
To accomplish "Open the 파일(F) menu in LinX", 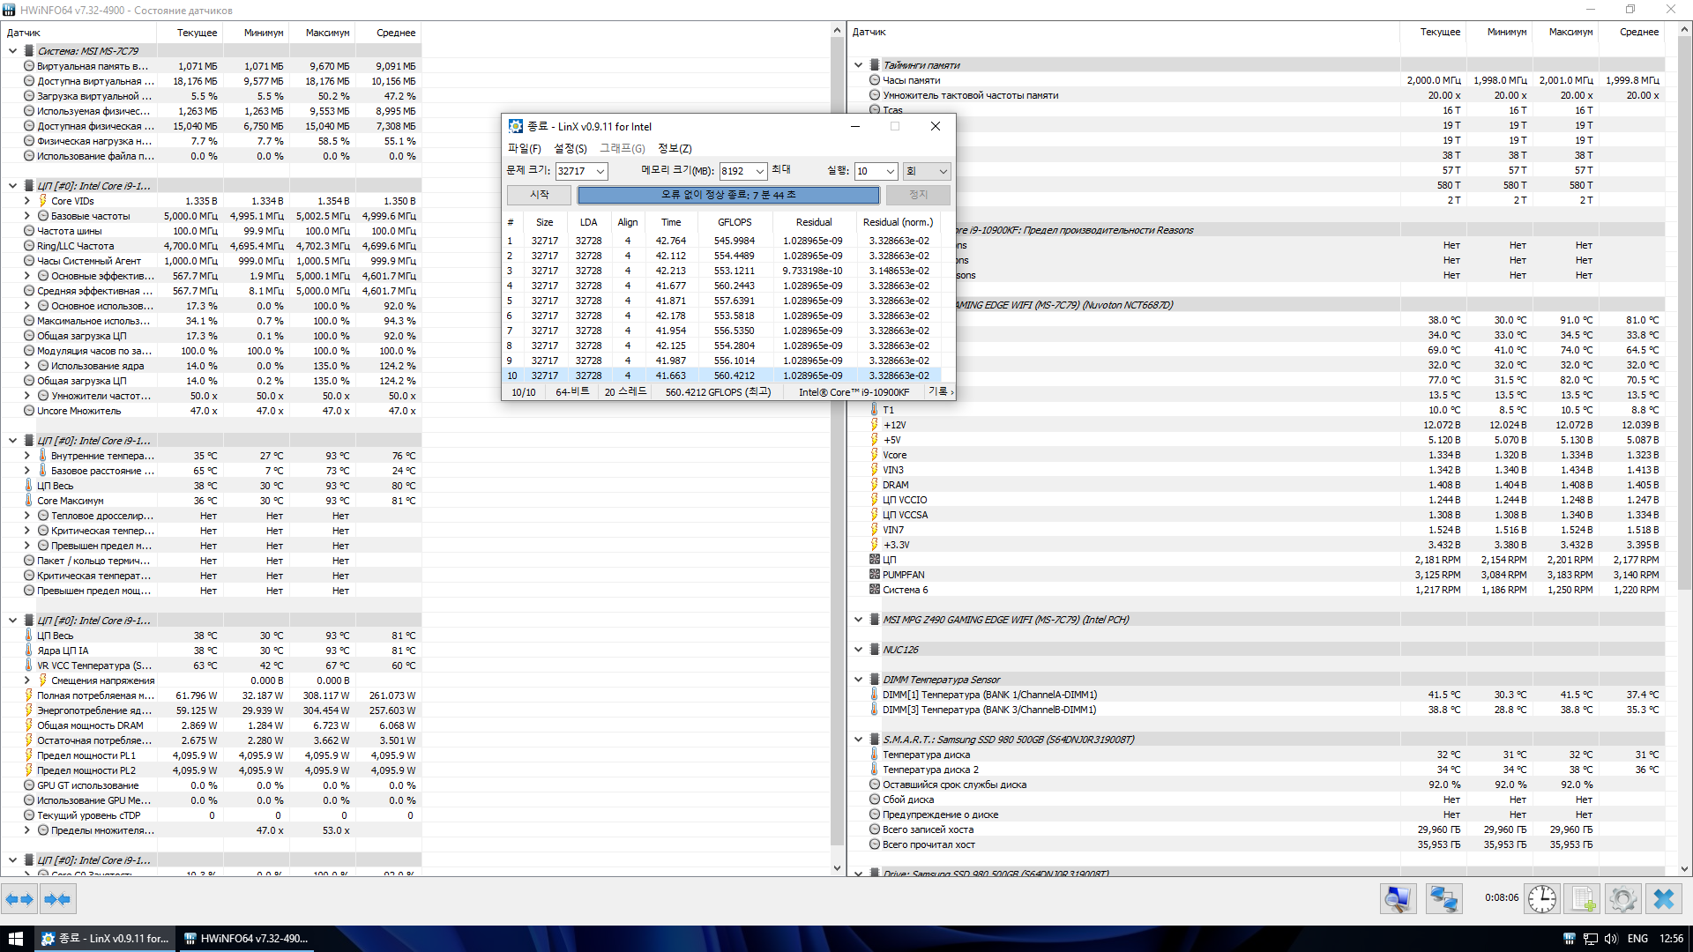I will click(x=524, y=148).
